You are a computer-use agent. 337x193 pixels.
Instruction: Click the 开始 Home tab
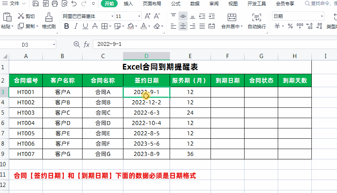[109, 4]
